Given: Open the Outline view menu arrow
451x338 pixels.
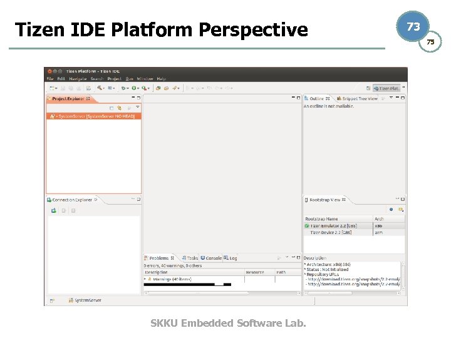Looking at the screenshot, I should (x=391, y=98).
